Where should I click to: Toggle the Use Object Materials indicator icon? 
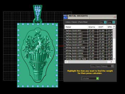coord(112,66)
